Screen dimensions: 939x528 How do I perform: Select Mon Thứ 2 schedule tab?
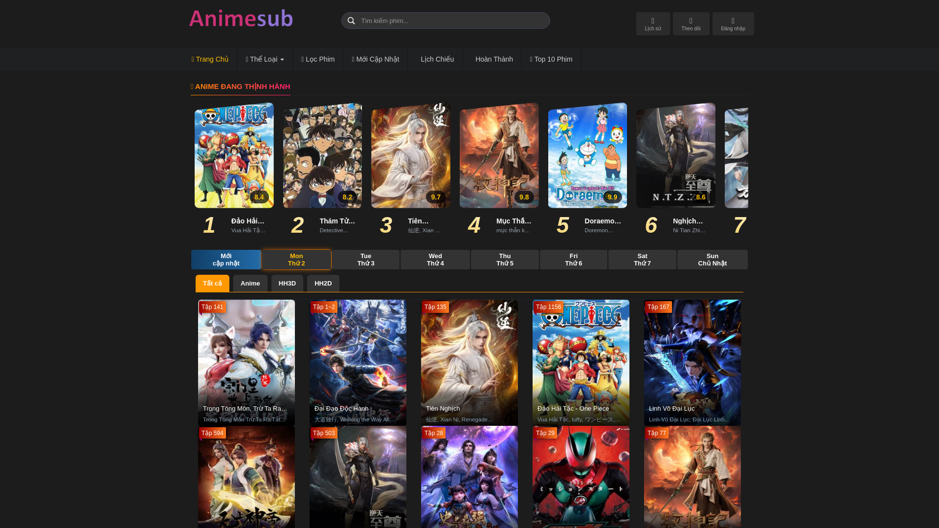[296, 260]
